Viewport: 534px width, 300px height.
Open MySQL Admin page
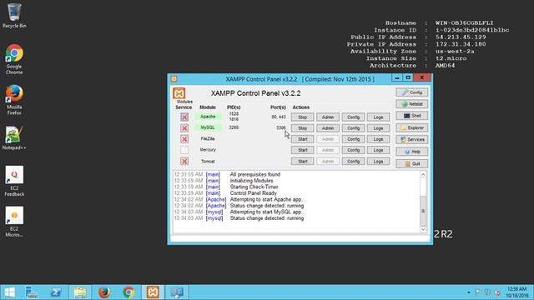click(328, 128)
